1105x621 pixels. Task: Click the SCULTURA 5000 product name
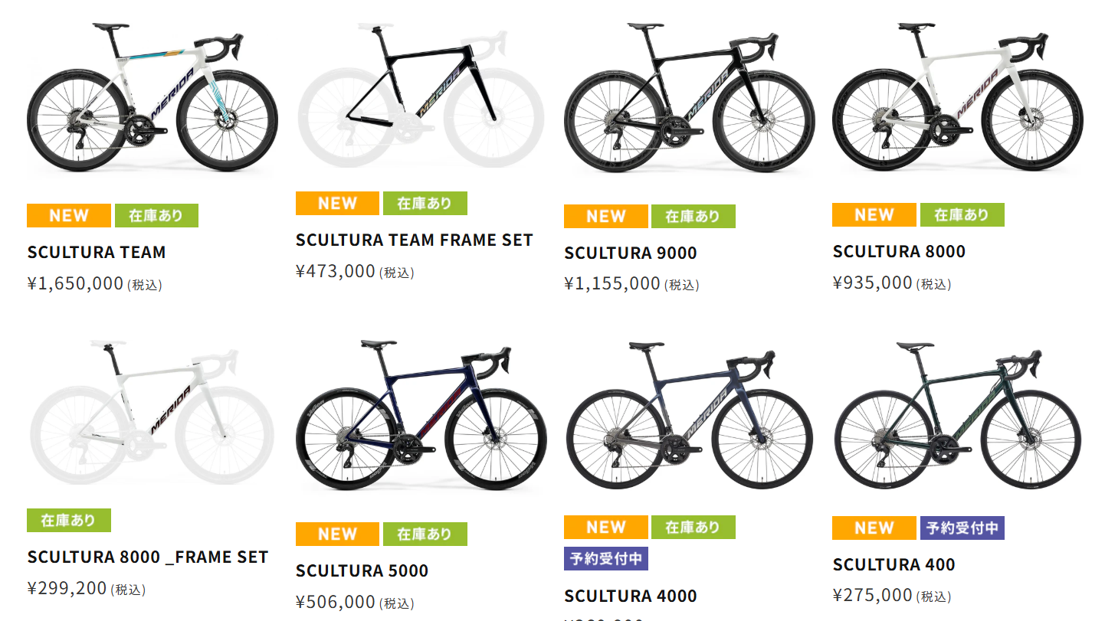click(362, 570)
